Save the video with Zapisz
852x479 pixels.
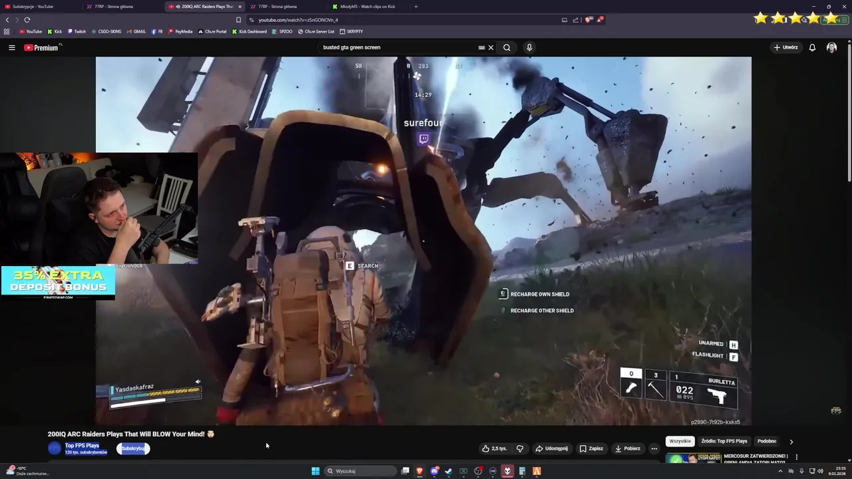(x=591, y=448)
